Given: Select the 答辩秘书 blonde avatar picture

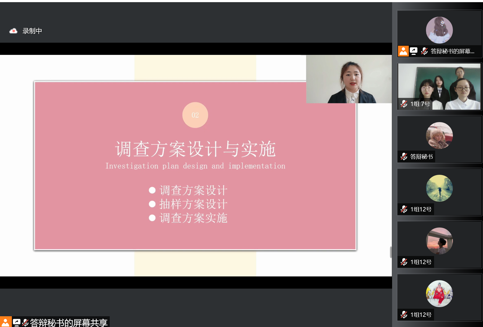Looking at the screenshot, I should (x=439, y=136).
